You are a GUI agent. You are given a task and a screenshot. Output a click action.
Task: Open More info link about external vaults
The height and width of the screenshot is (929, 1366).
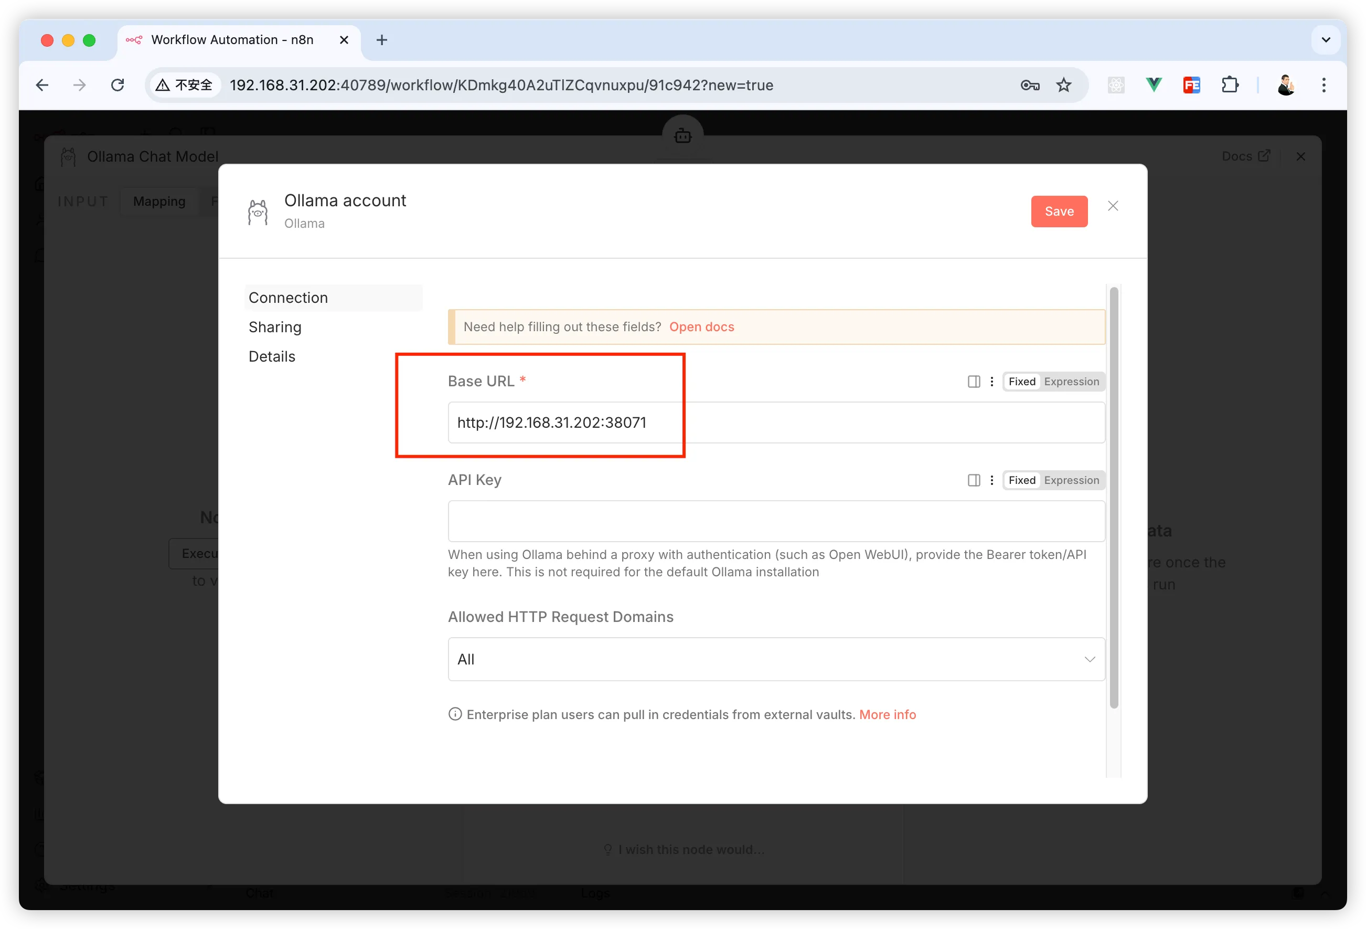coord(887,714)
